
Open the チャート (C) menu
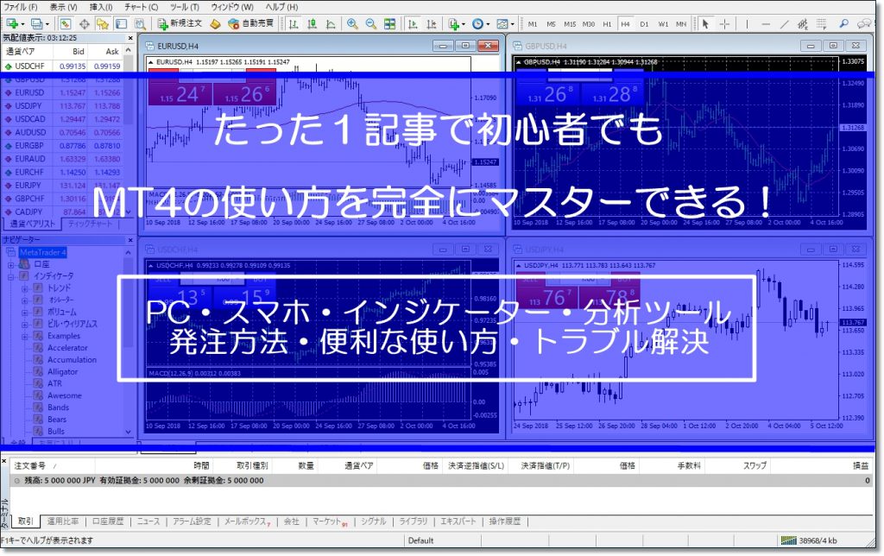point(141,7)
